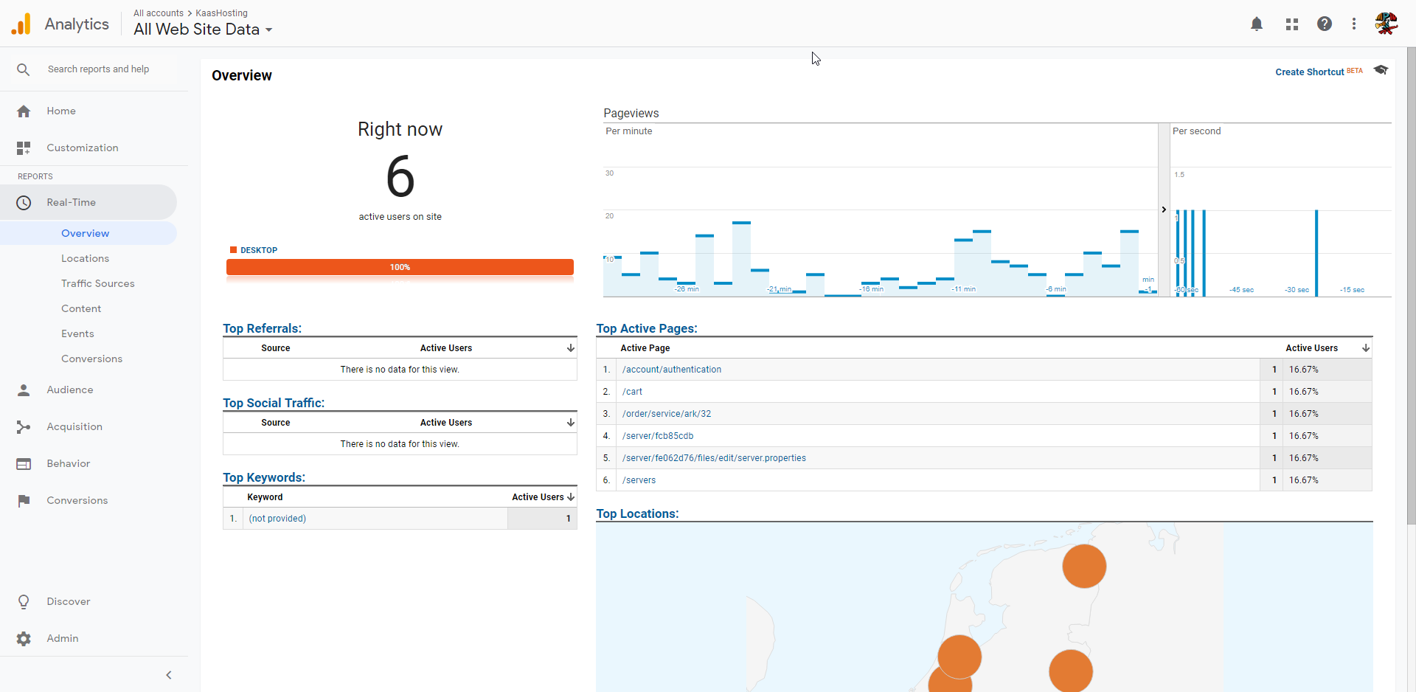Click the orange Desktop 100% bar
This screenshot has width=1416, height=692.
tap(400, 267)
